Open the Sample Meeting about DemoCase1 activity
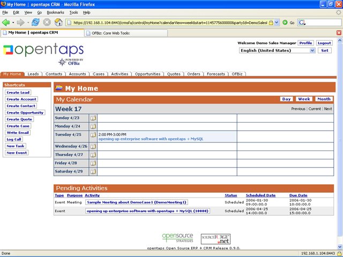This screenshot has width=343, height=257. click(x=137, y=202)
